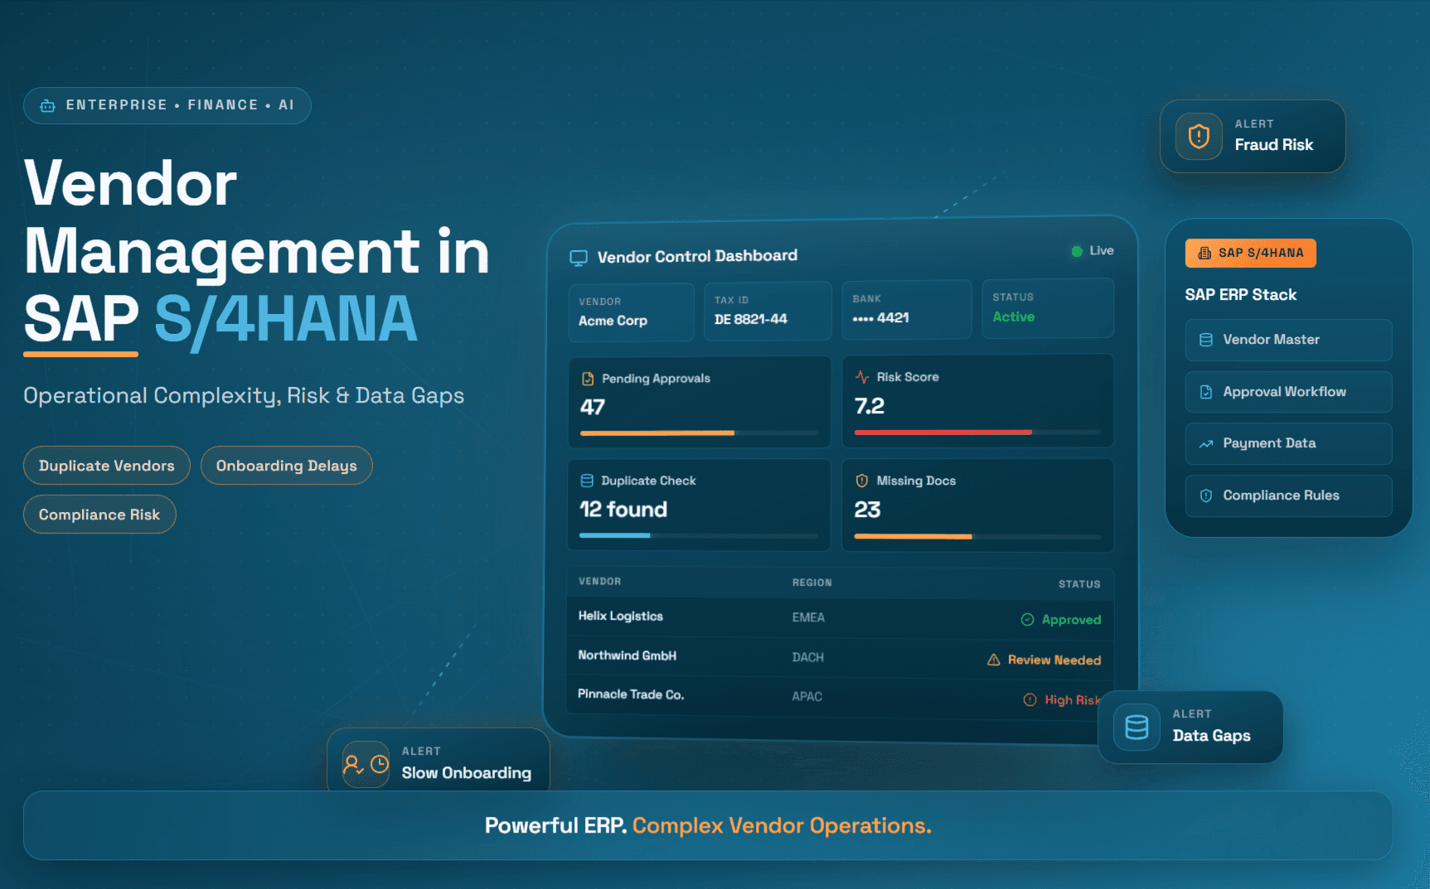This screenshot has height=889, width=1430.
Task: Click the shield icon beside Compliance Rules
Action: [1206, 495]
